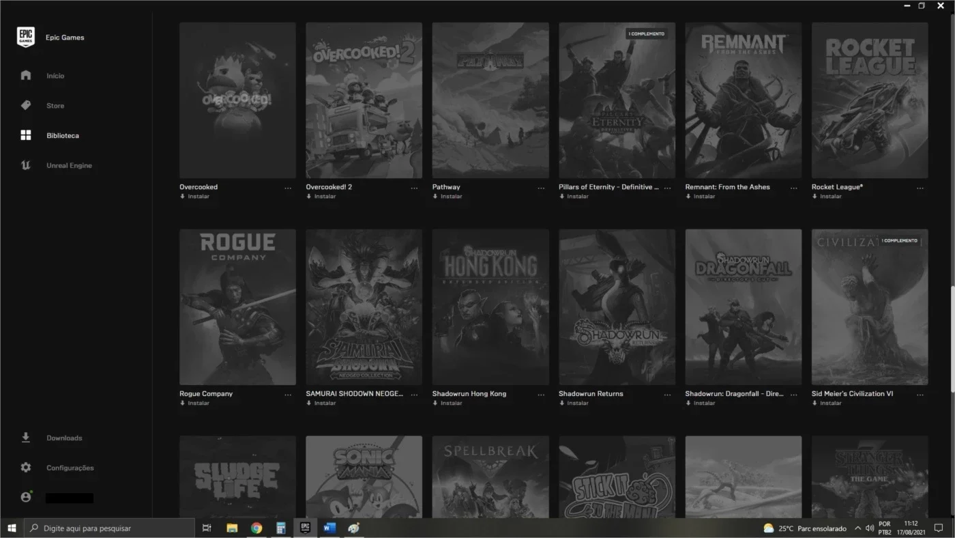This screenshot has width=955, height=538.
Task: Open the Unreal Engine sidebar icon
Action: pyautogui.click(x=26, y=165)
